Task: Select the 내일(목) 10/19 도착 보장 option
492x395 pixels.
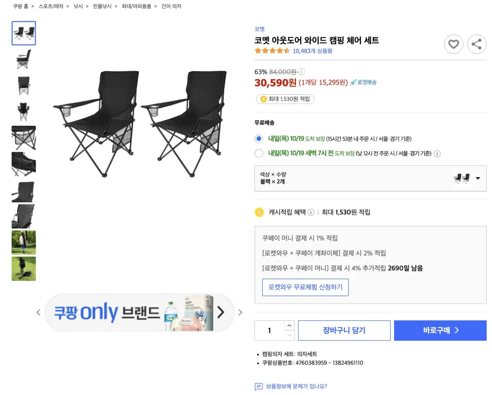Action: 259,139
